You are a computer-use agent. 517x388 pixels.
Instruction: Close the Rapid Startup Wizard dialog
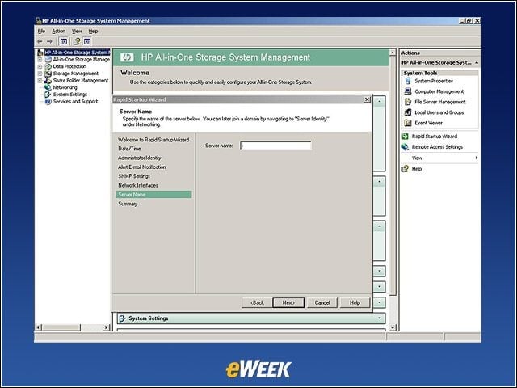367,99
